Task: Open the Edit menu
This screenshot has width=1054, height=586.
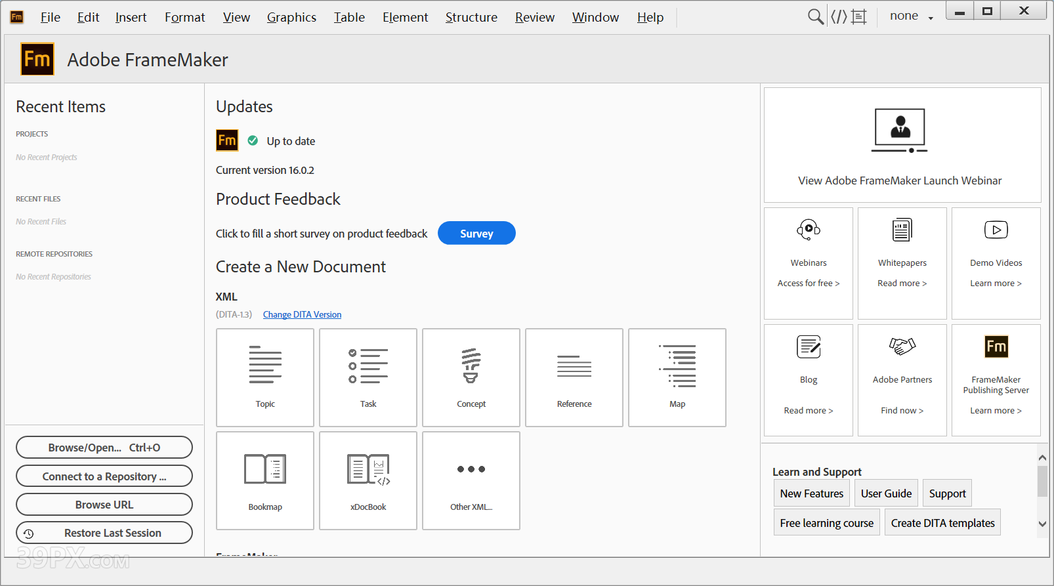Action: (88, 17)
